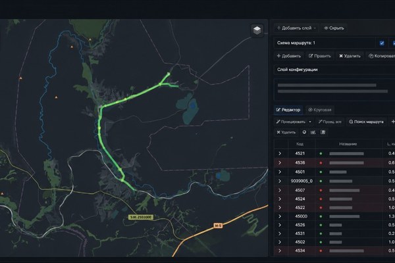Image resolution: width=395 pixels, height=263 pixels.
Task: Click the Править button
Action: click(320, 56)
